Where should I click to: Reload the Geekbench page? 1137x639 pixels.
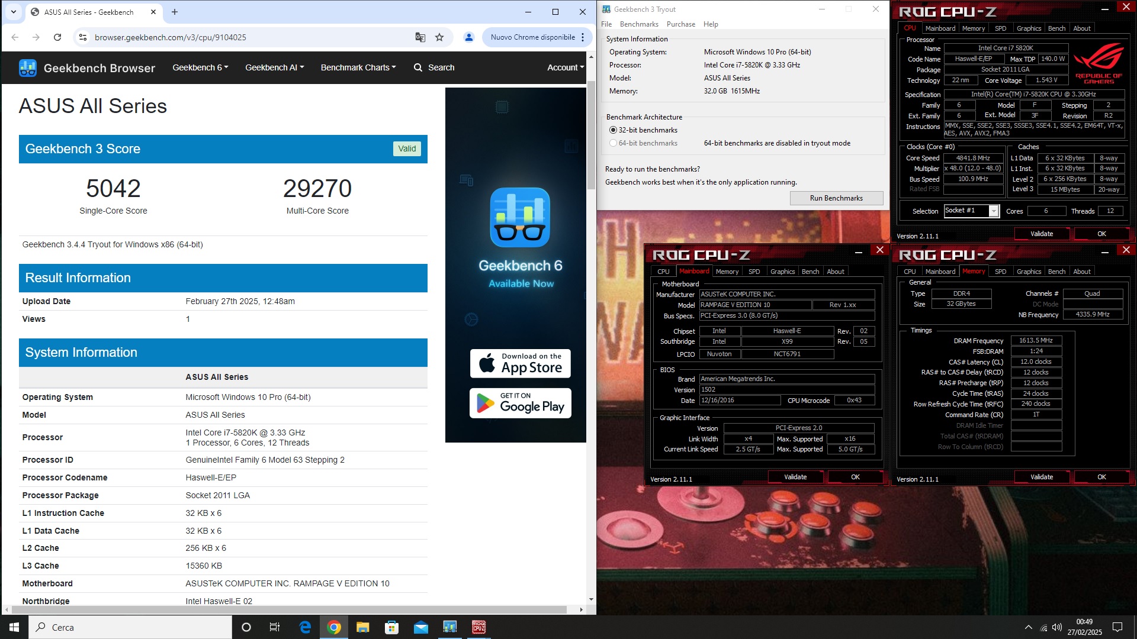(x=57, y=37)
